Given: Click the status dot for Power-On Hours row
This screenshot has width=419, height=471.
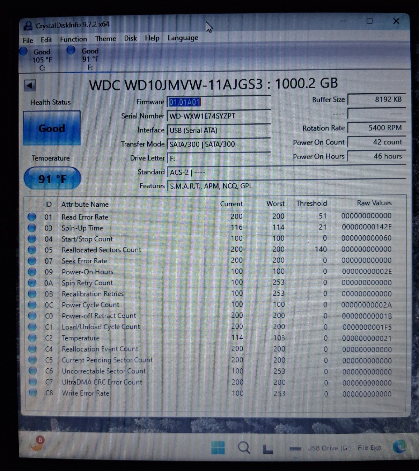Looking at the screenshot, I should point(32,272).
